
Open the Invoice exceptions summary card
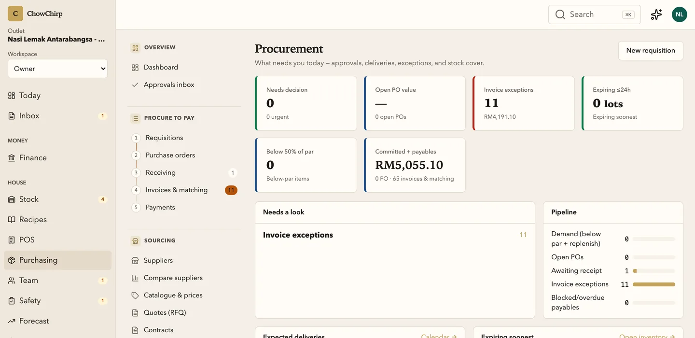coord(524,103)
